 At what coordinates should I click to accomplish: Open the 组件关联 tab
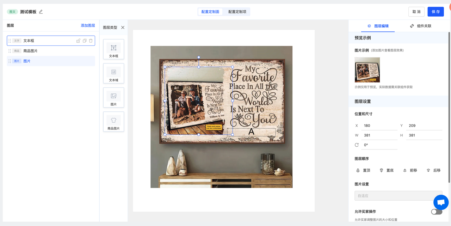point(421,26)
